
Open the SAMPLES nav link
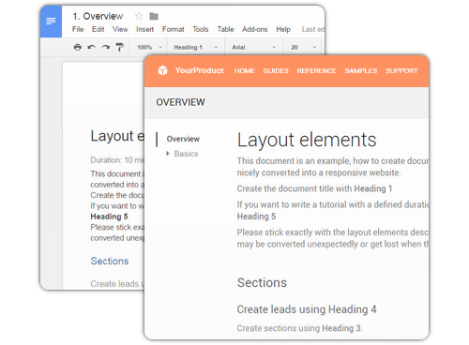coord(361,71)
